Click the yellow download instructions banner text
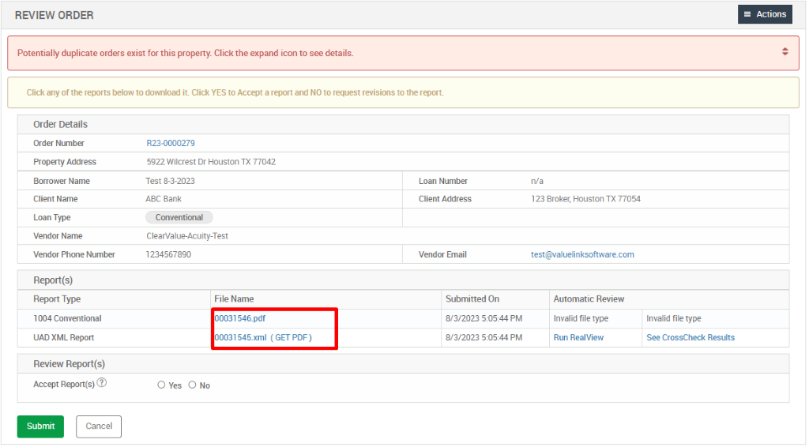The width and height of the screenshot is (809, 447). coord(235,93)
